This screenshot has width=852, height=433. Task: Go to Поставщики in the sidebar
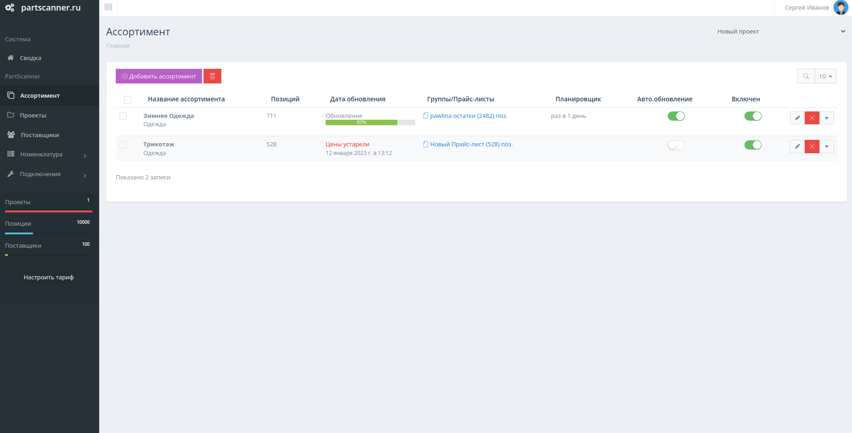coord(39,135)
